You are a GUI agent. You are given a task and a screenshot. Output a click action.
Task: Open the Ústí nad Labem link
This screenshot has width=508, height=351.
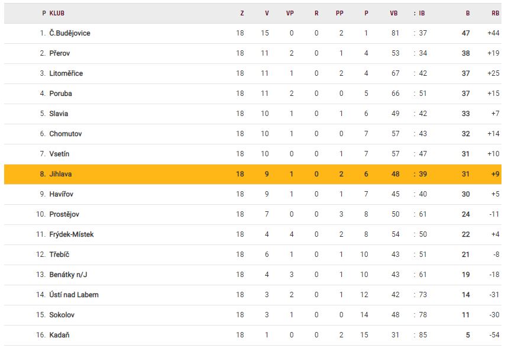(x=74, y=295)
